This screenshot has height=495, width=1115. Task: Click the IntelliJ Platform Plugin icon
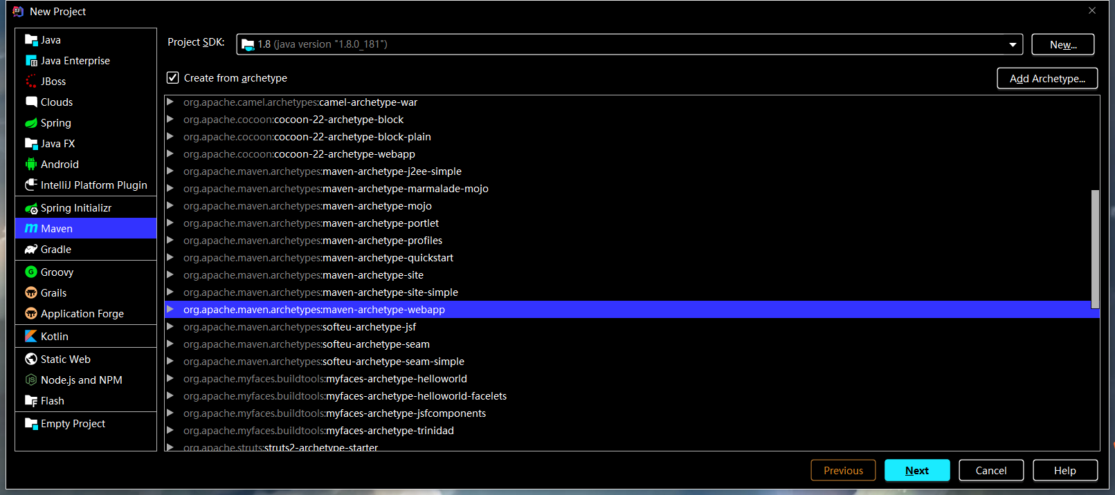[x=31, y=185]
